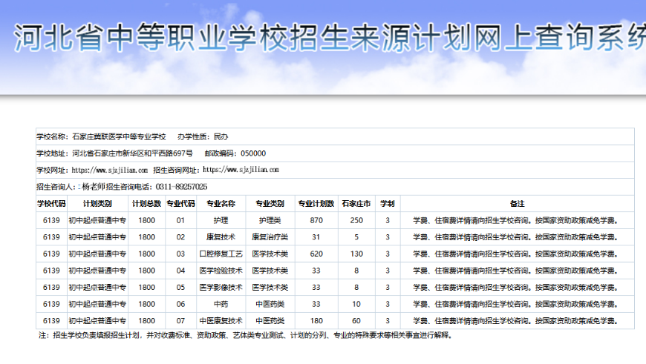The height and width of the screenshot is (364, 646).
Task: Click the 石家庄市 value 60 cell
Action: (356, 321)
